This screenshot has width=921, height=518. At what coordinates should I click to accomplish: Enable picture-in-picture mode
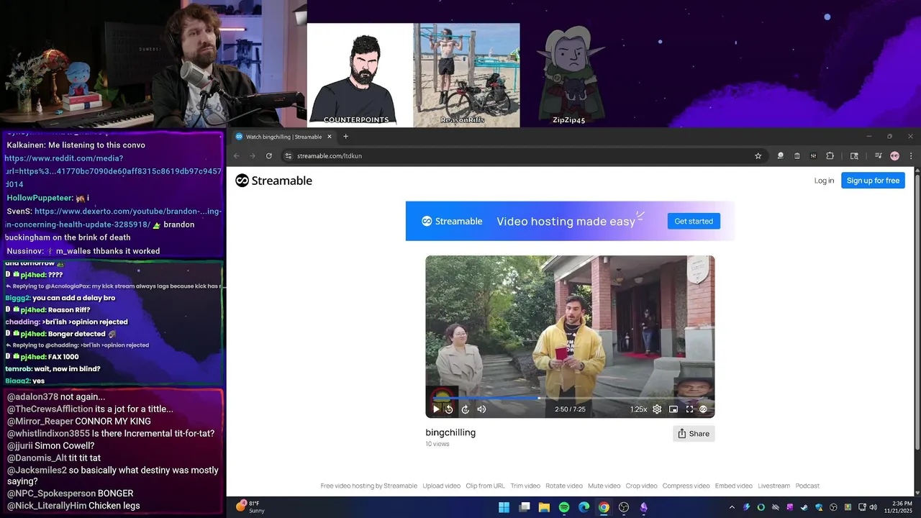673,409
